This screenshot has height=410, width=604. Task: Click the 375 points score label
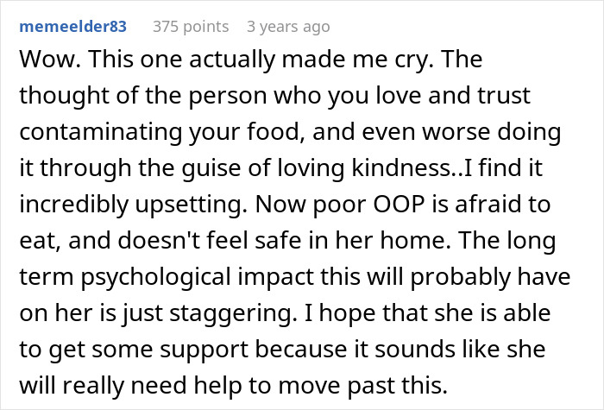[191, 27]
